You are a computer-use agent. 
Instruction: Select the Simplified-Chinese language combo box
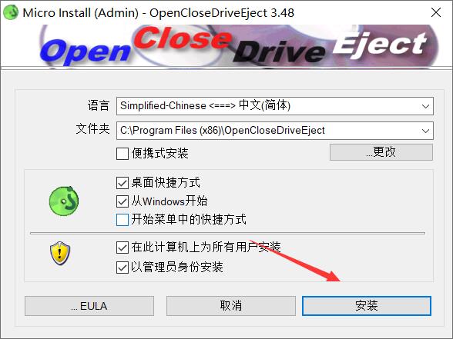coord(275,106)
